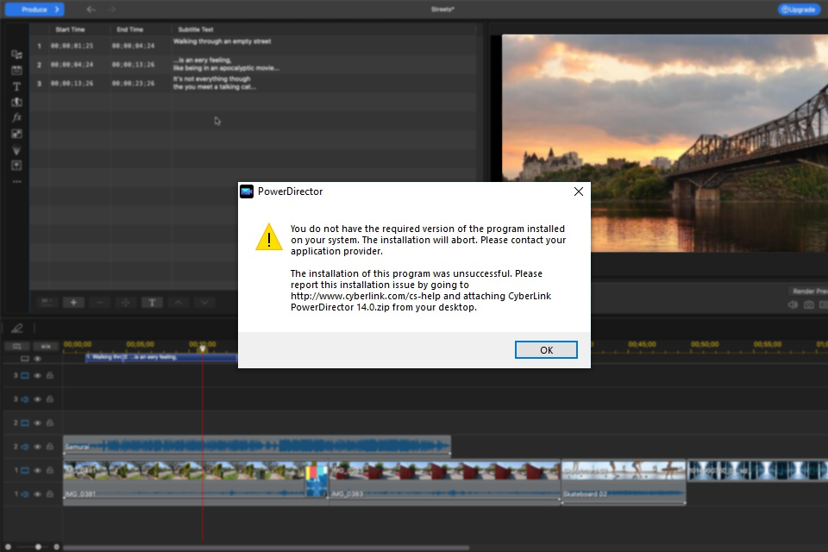Add a new subtitle with plus button

coord(73,302)
